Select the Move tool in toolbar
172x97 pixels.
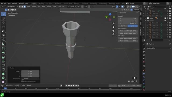3,23
